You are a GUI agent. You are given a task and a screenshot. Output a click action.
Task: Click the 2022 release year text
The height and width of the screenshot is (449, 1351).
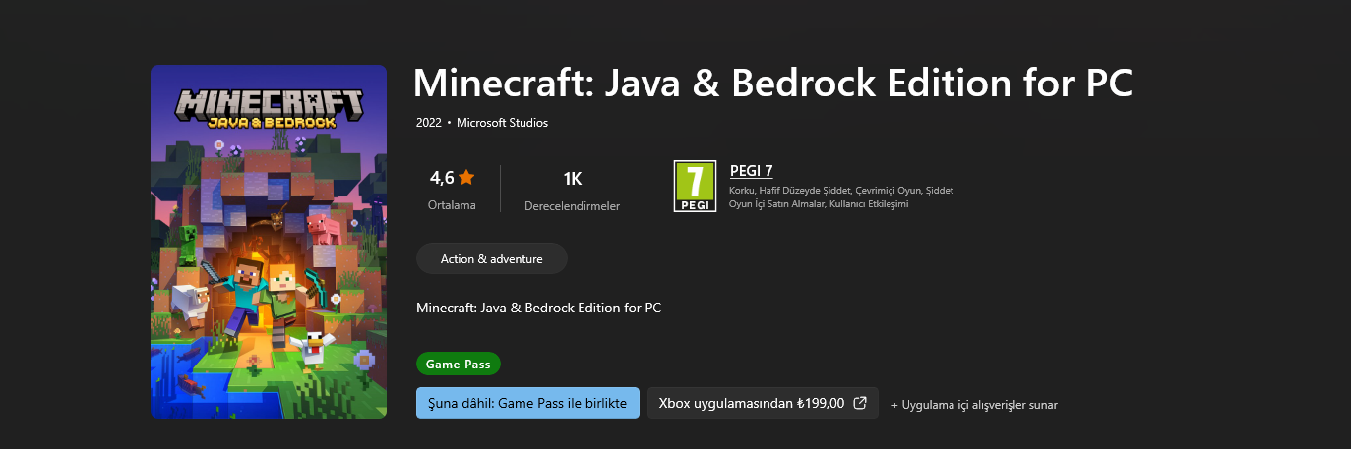click(x=429, y=123)
